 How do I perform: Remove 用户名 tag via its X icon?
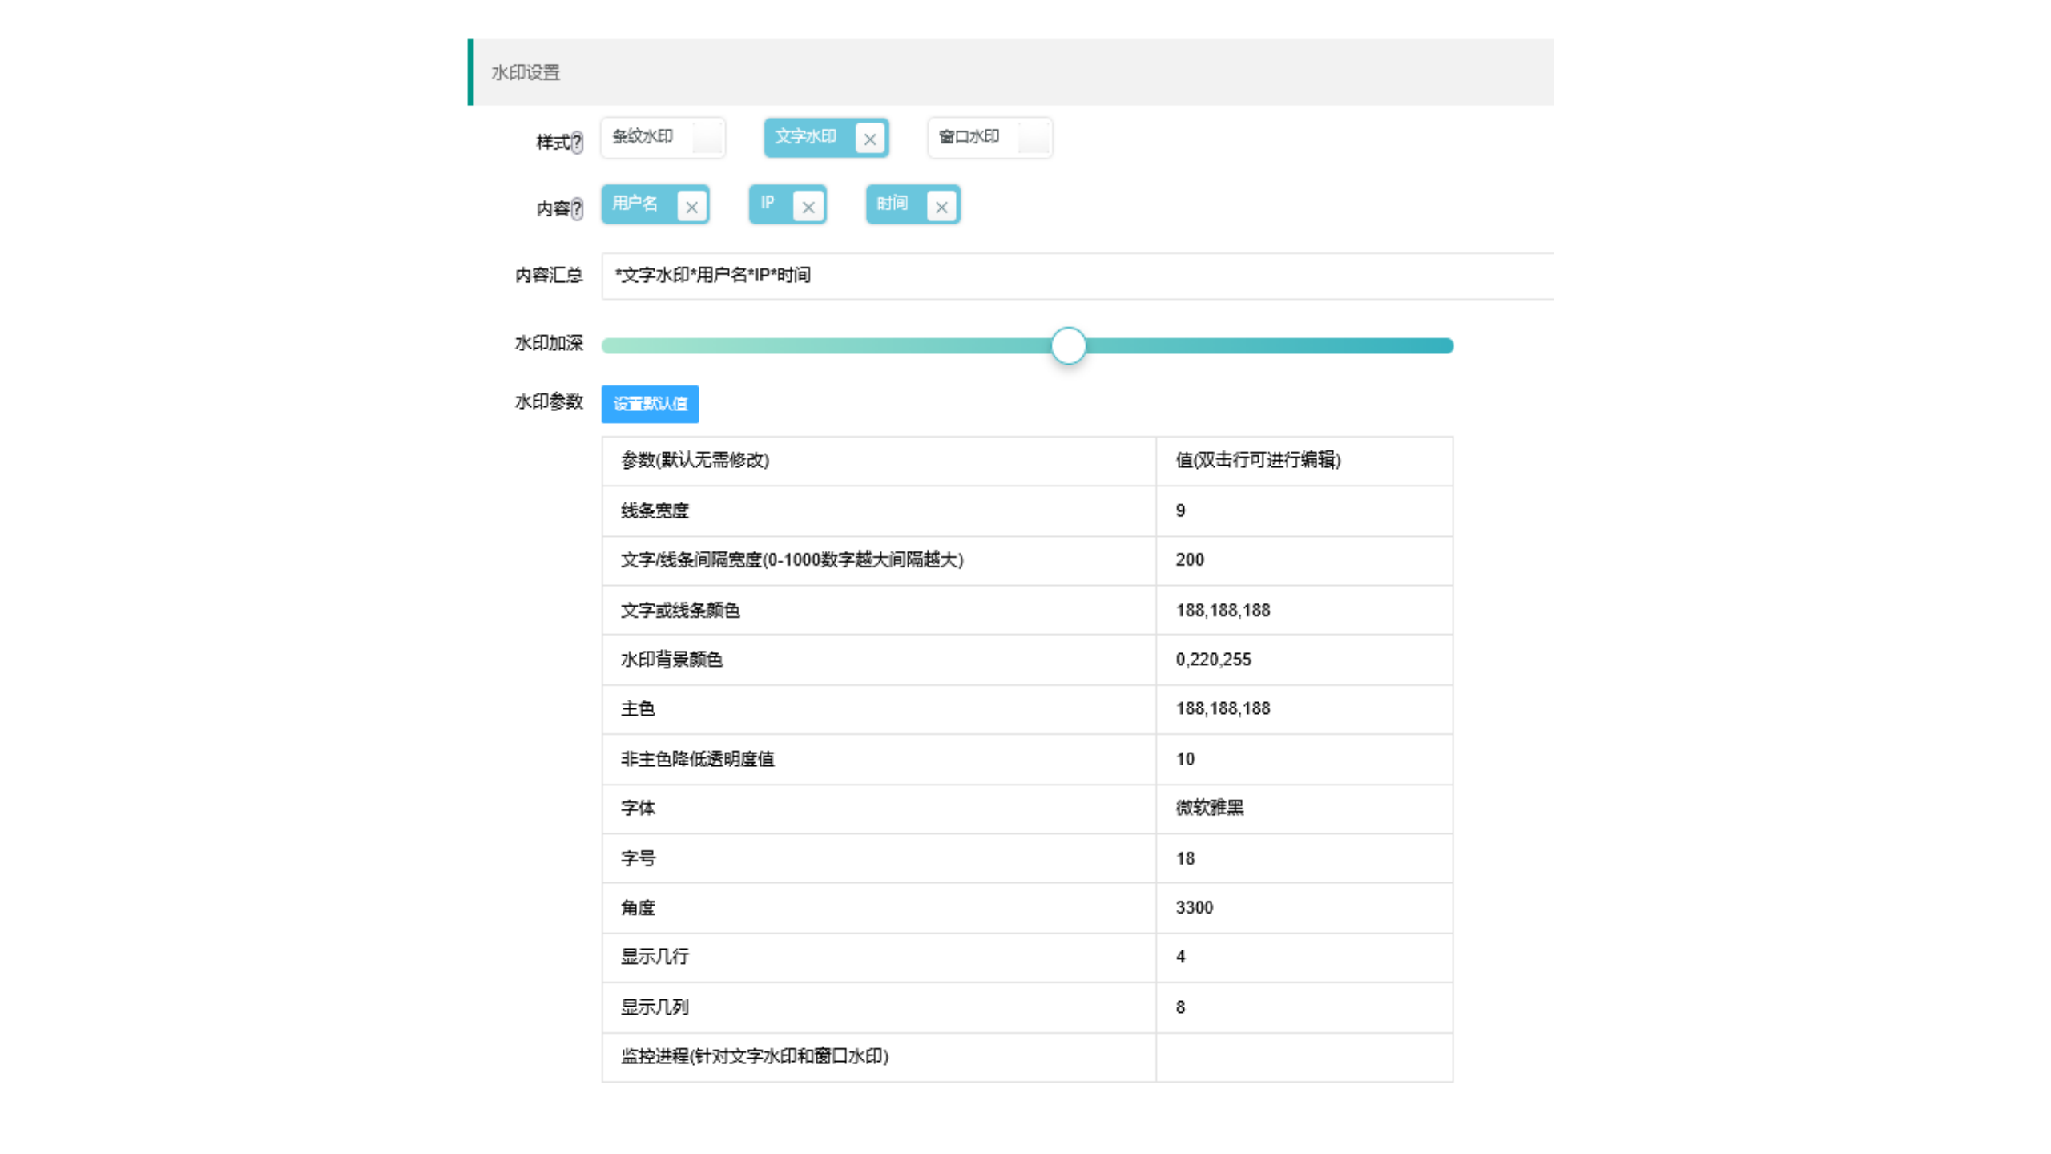[x=691, y=207]
